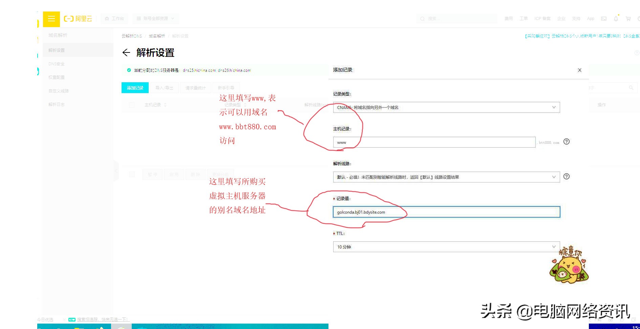The height and width of the screenshot is (329, 640).
Task: Switch to the 导入/导出 tab
Action: coord(164,88)
